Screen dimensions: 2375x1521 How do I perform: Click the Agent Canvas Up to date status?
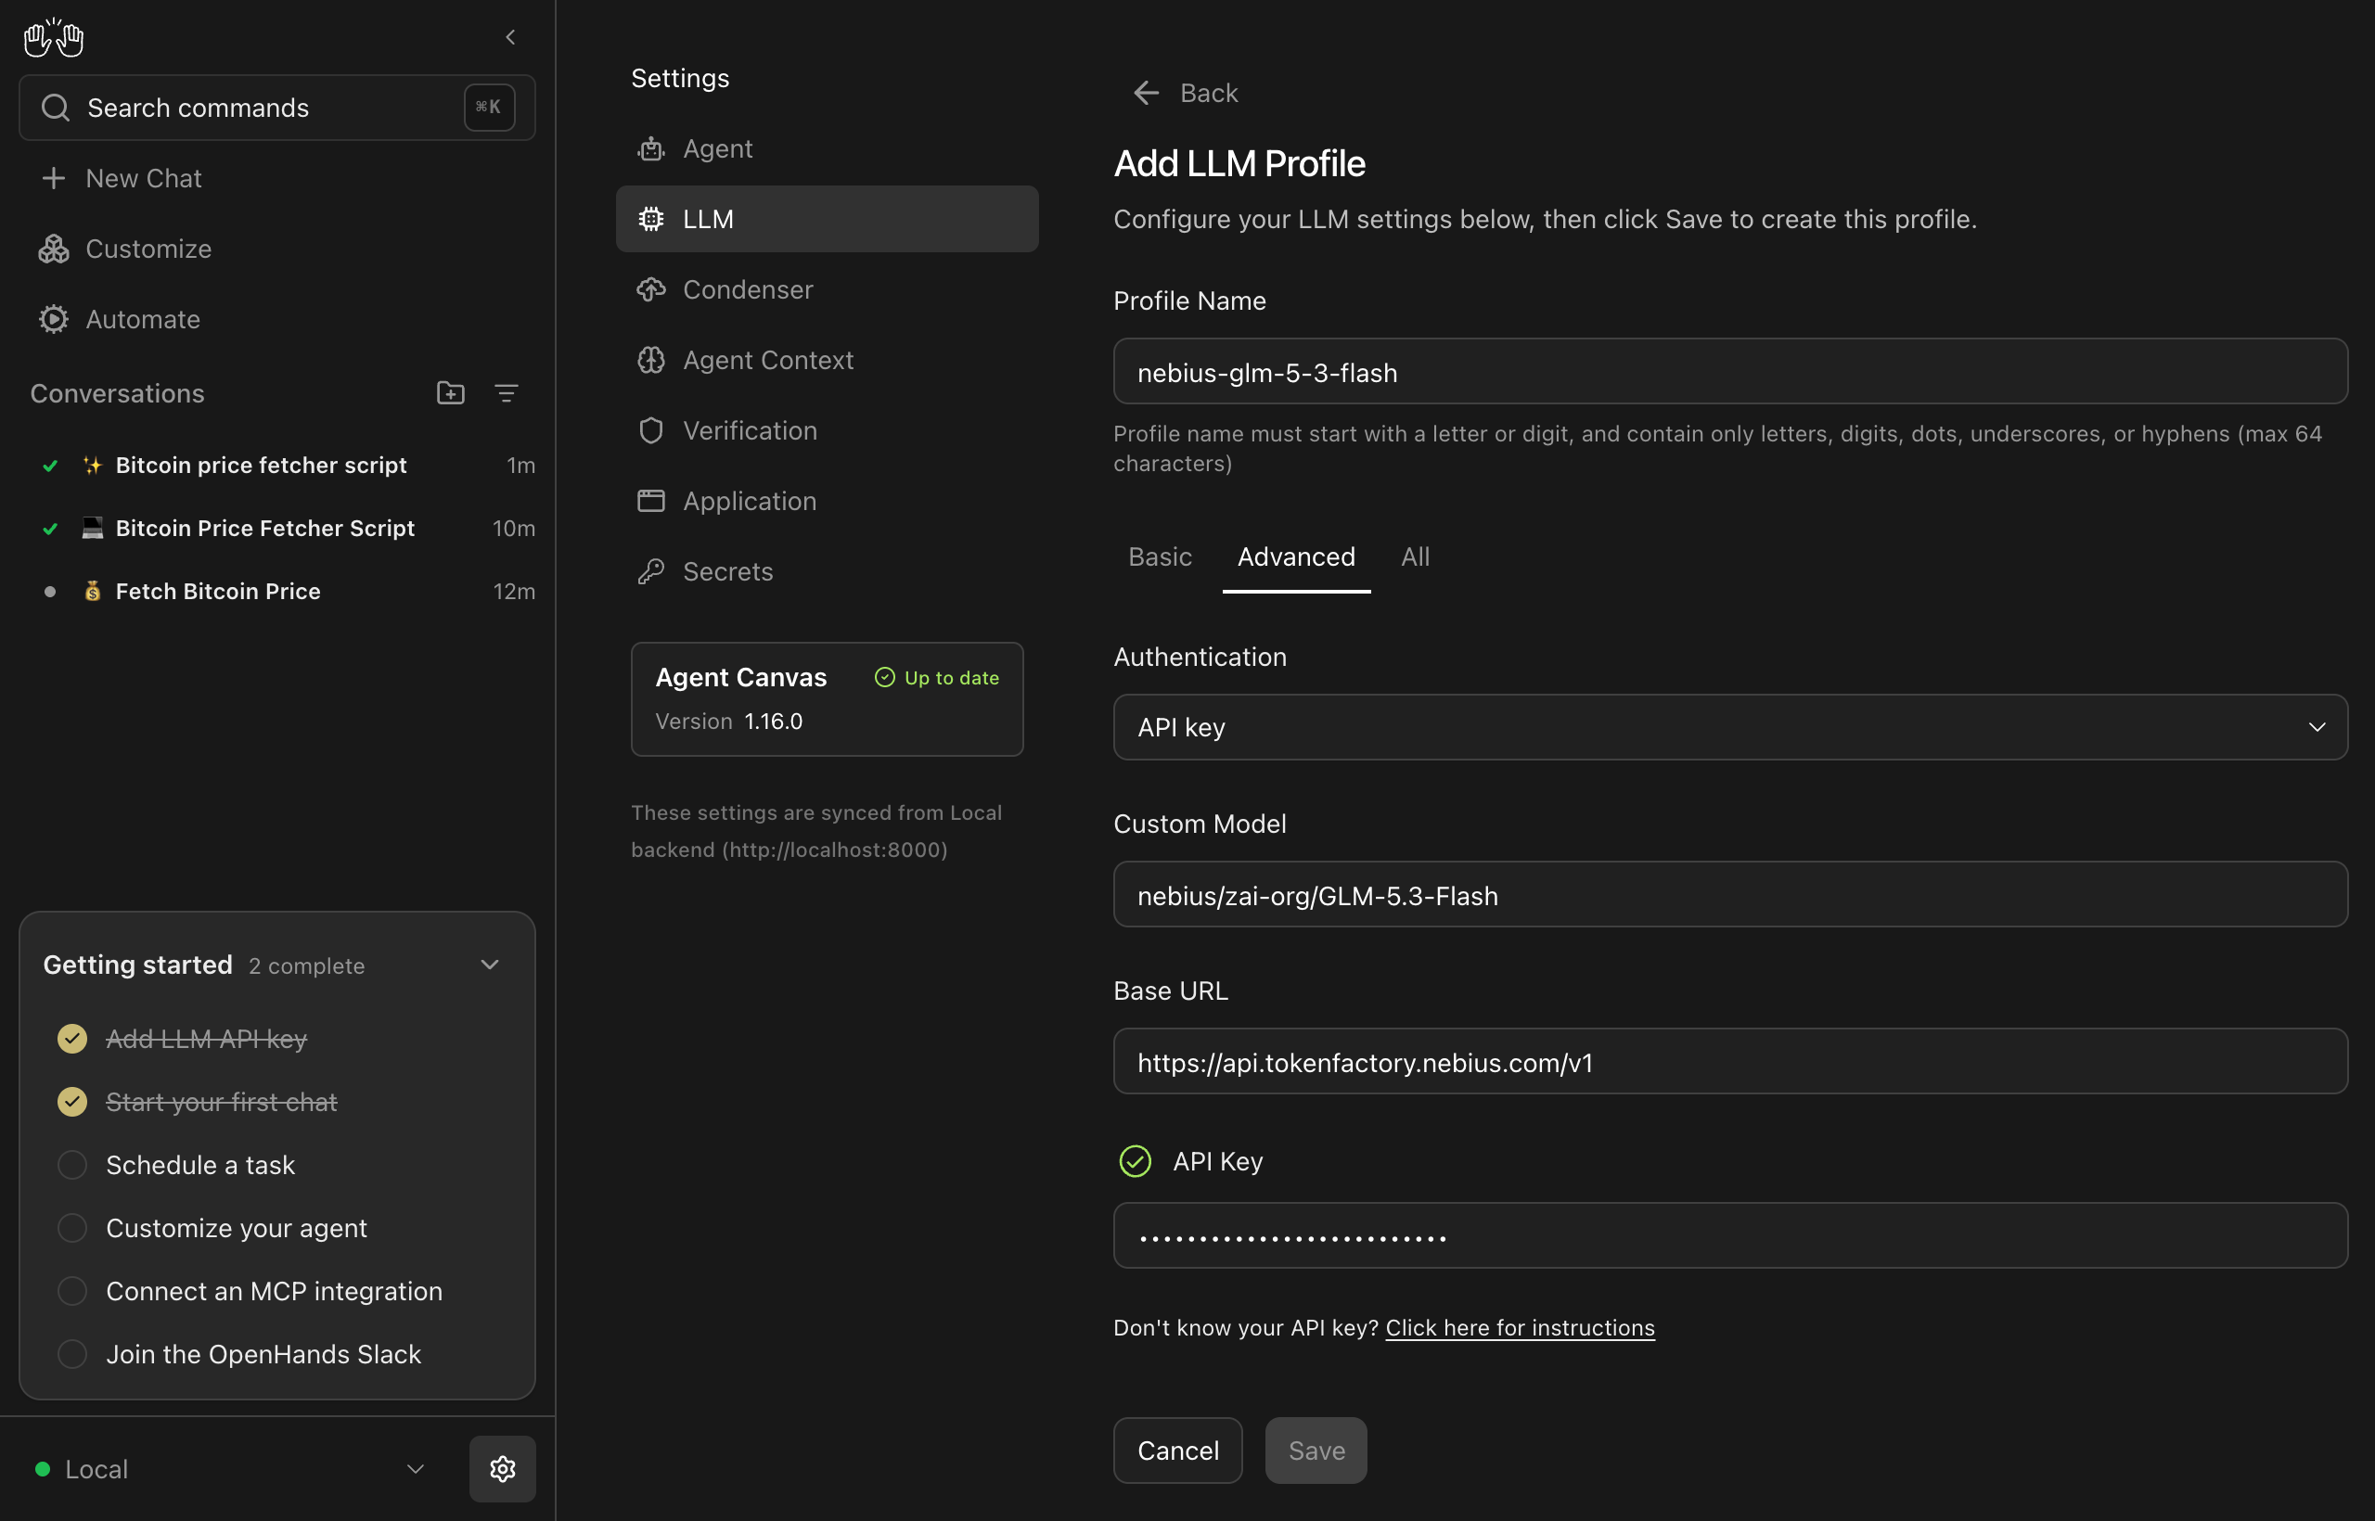(x=937, y=678)
